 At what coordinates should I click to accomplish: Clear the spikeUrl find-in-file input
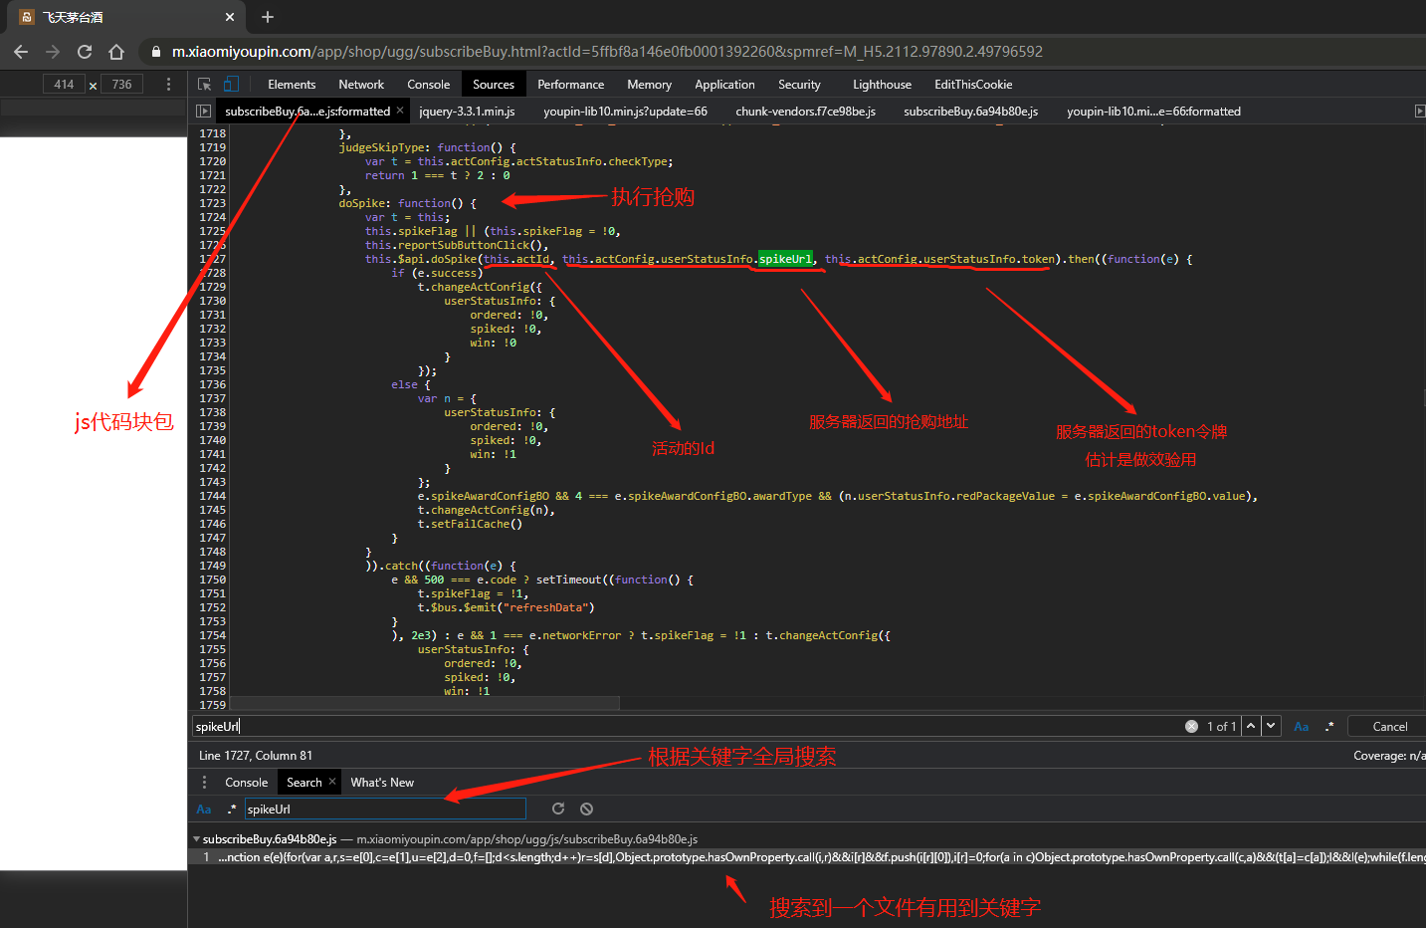(1191, 727)
